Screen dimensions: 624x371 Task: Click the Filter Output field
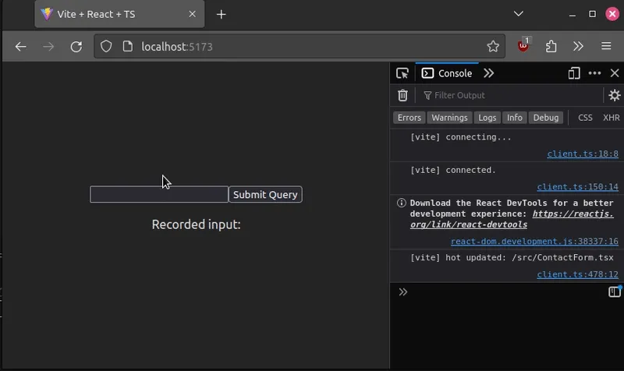pyautogui.click(x=512, y=95)
